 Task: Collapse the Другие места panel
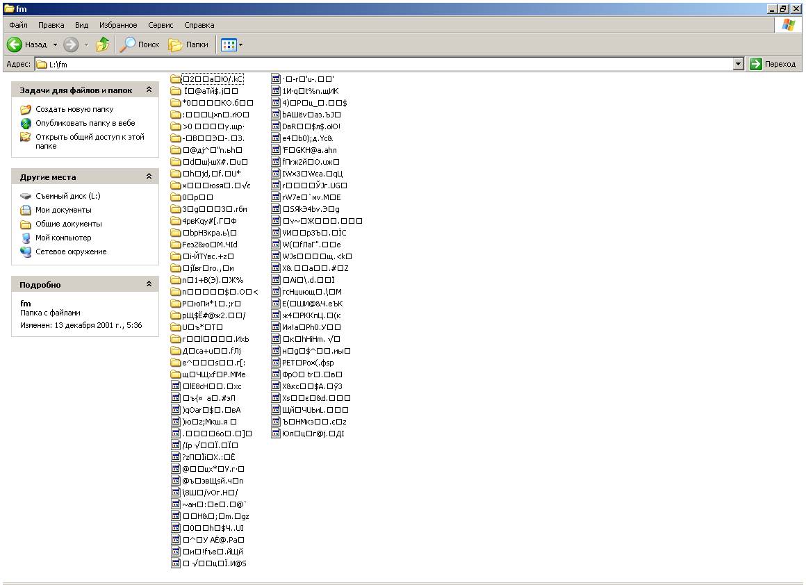[149, 176]
